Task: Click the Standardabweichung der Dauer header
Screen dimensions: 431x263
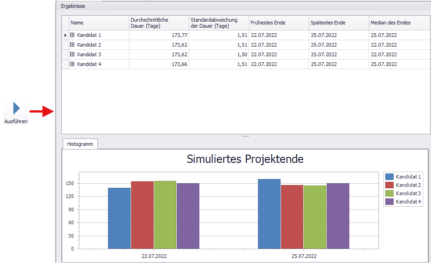Action: 218,23
